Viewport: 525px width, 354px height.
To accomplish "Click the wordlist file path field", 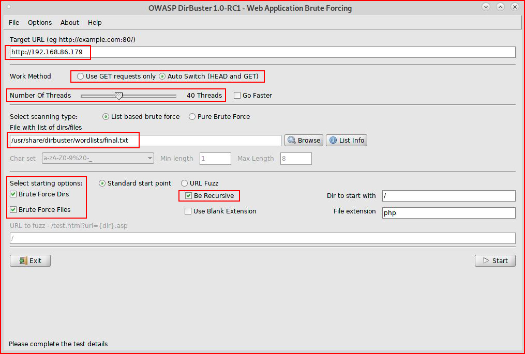I will [x=145, y=141].
